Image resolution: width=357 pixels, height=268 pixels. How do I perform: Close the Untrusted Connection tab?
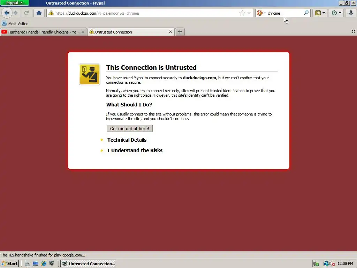coord(170,32)
